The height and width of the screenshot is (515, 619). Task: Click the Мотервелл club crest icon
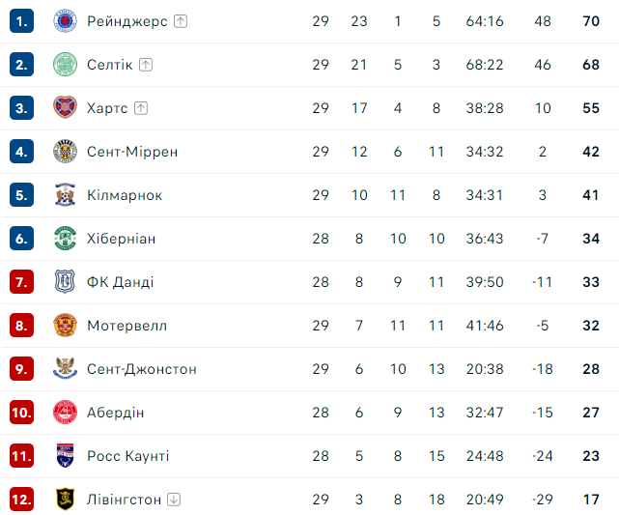[64, 326]
